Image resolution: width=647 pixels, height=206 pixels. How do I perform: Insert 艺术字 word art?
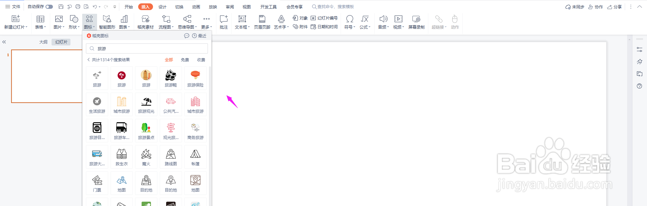(x=281, y=22)
